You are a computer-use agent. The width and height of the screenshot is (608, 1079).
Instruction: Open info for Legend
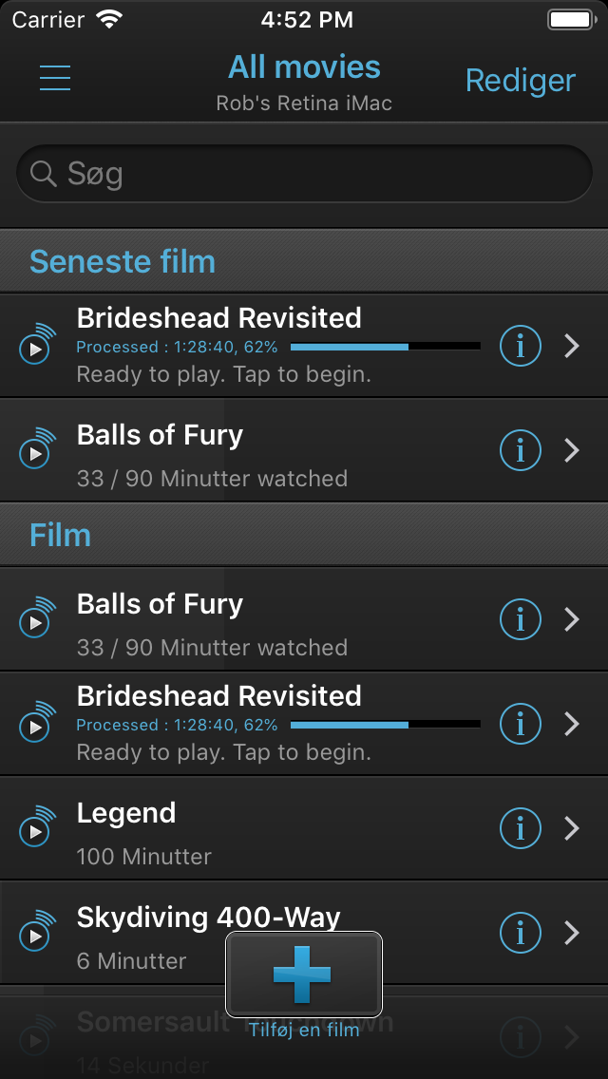click(520, 828)
